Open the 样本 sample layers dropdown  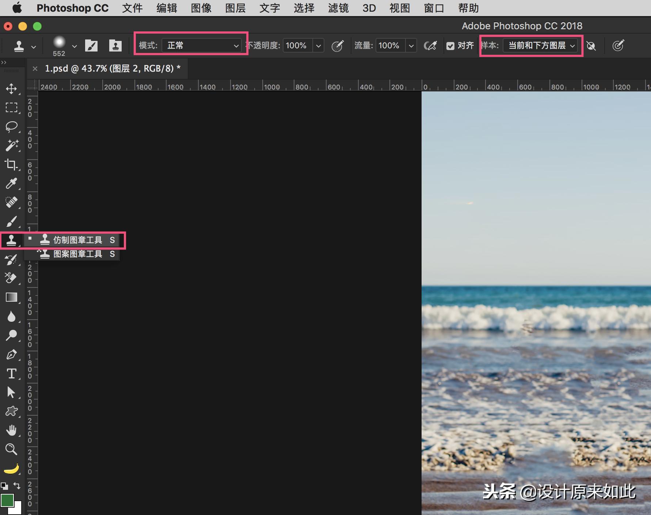coord(540,46)
